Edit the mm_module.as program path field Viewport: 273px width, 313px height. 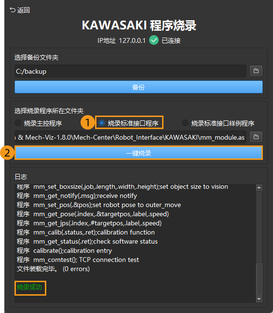pyautogui.click(x=130, y=137)
